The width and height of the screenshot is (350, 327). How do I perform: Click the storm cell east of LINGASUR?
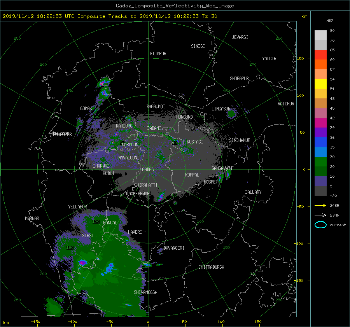tap(231, 114)
